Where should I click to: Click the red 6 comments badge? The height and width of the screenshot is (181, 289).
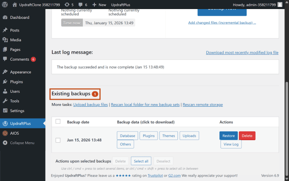(x=33, y=59)
